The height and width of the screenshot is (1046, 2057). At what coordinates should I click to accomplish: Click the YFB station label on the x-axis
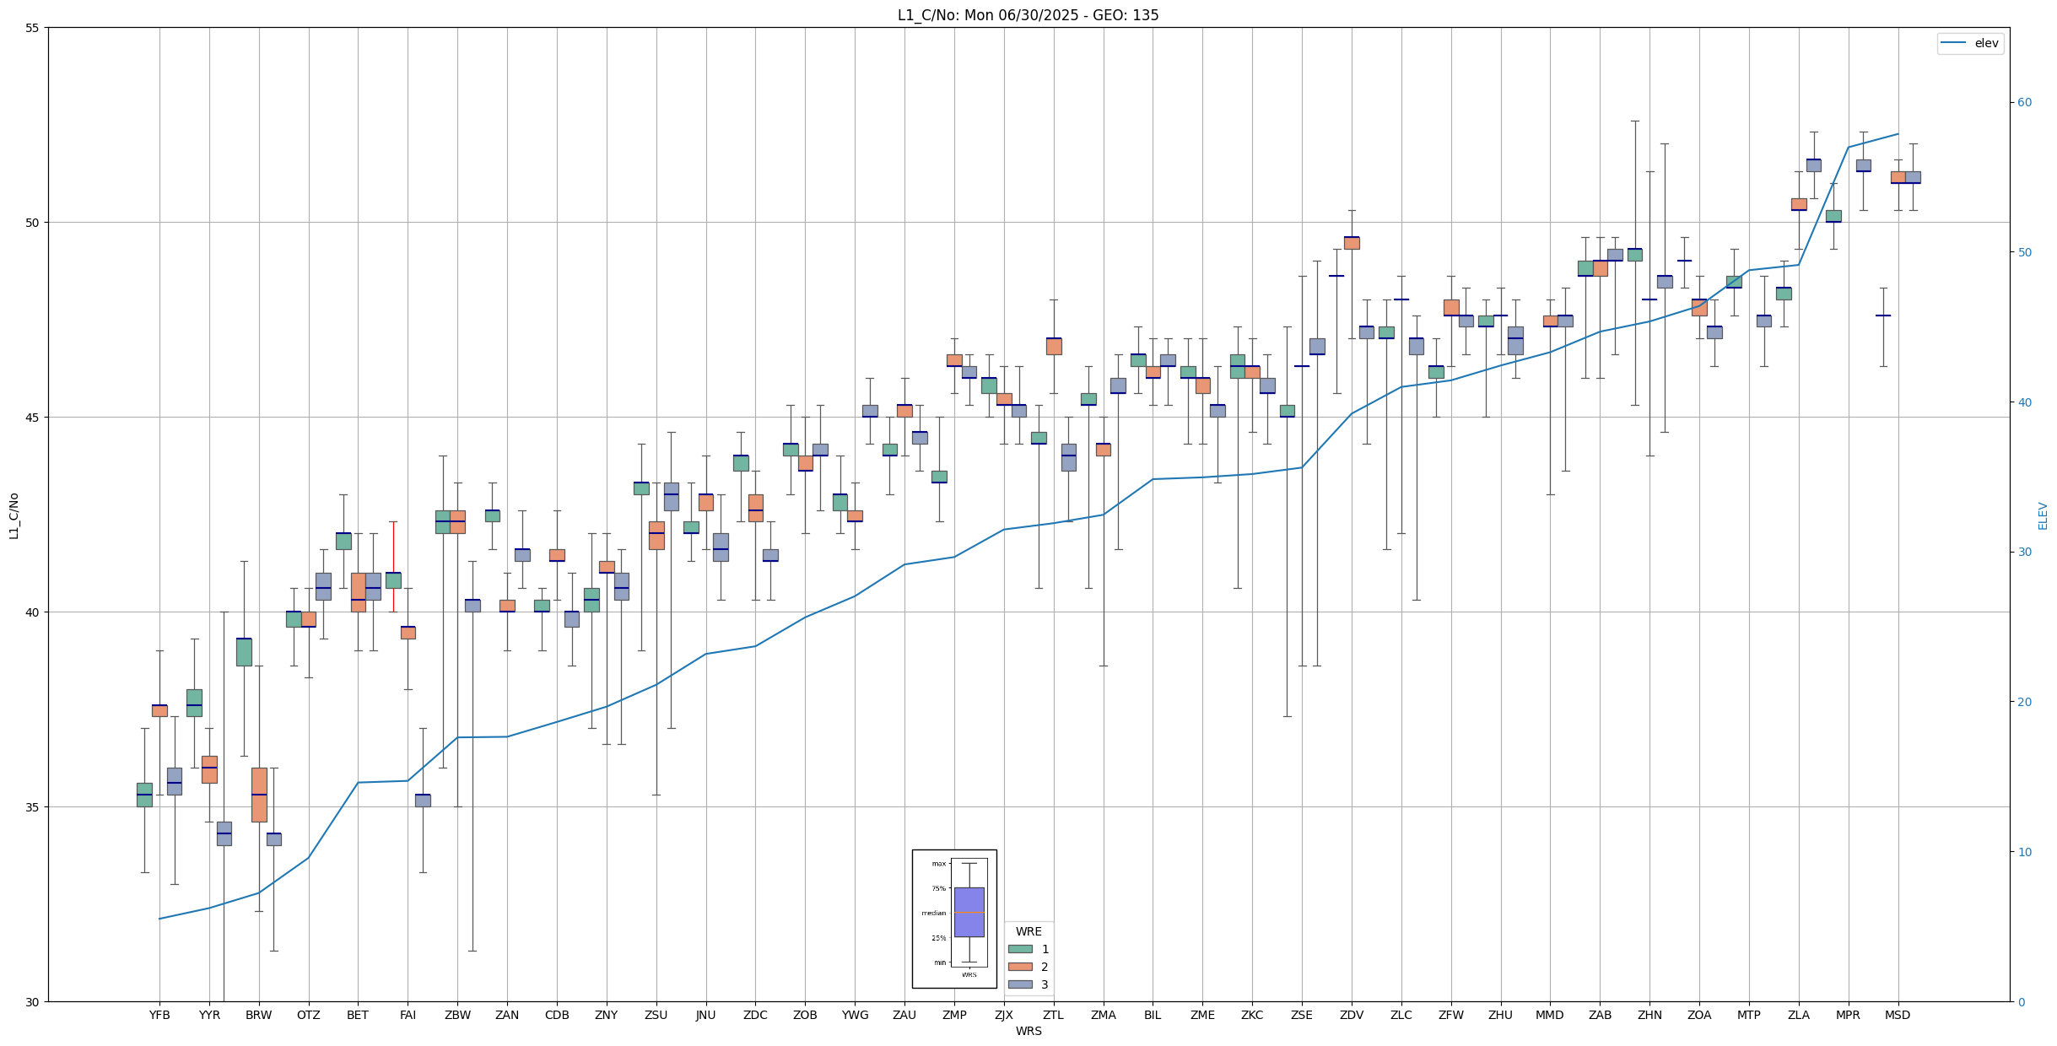coord(159,1015)
